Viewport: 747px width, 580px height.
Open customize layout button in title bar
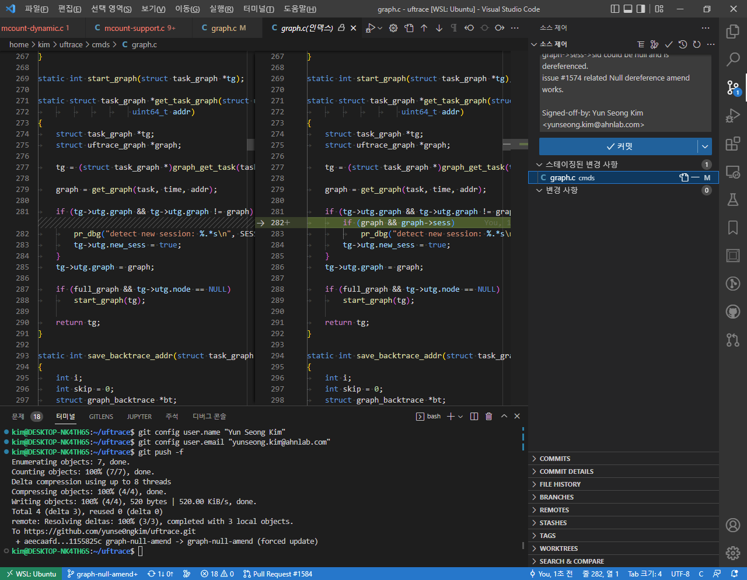coord(659,9)
